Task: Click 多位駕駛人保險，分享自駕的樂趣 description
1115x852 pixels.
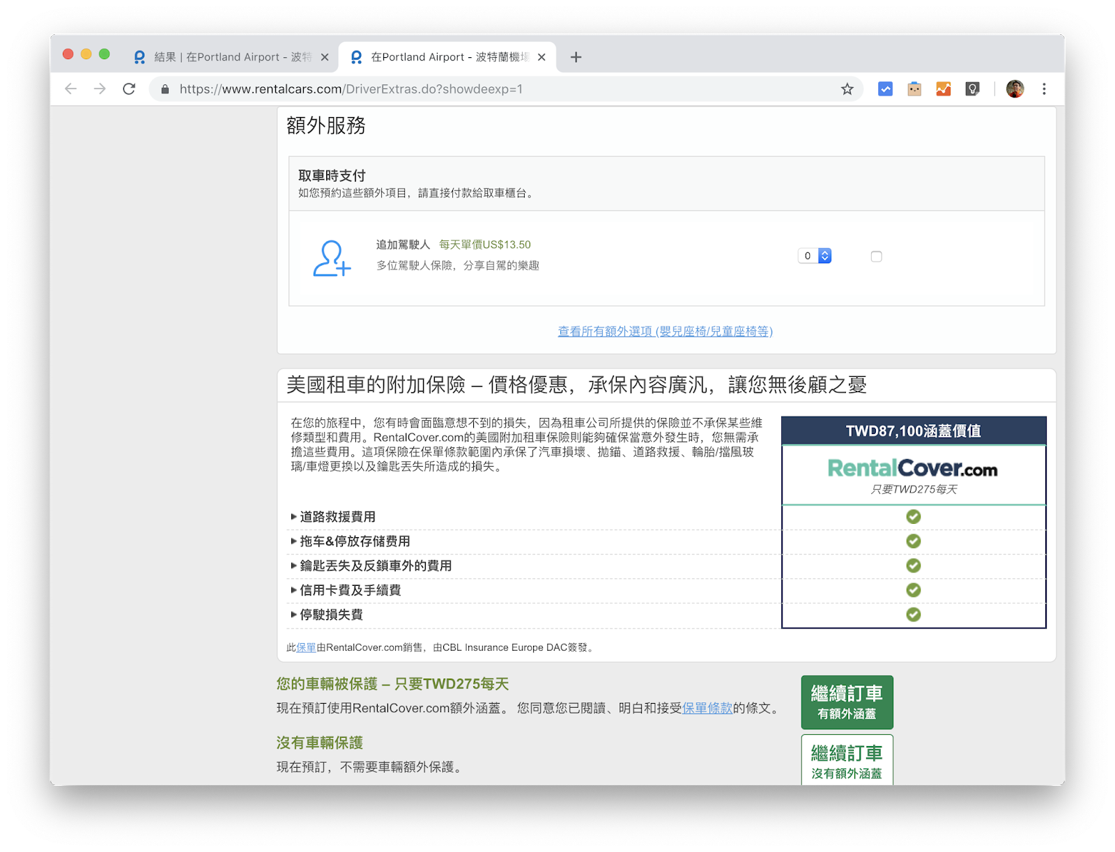Action: 458,265
